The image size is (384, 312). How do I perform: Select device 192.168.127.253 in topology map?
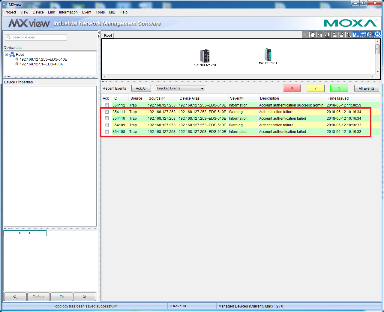(205, 56)
